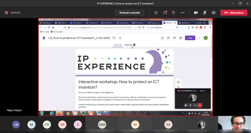Move the form to a folder
This screenshot has width=251, height=133.
click(114, 38)
